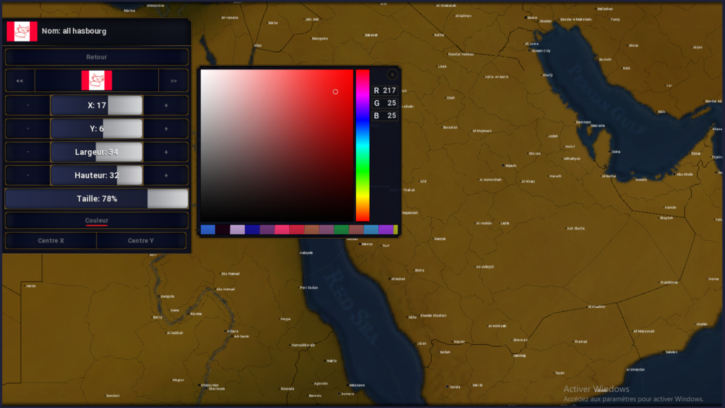Click the Dammam label on map

click(583, 122)
